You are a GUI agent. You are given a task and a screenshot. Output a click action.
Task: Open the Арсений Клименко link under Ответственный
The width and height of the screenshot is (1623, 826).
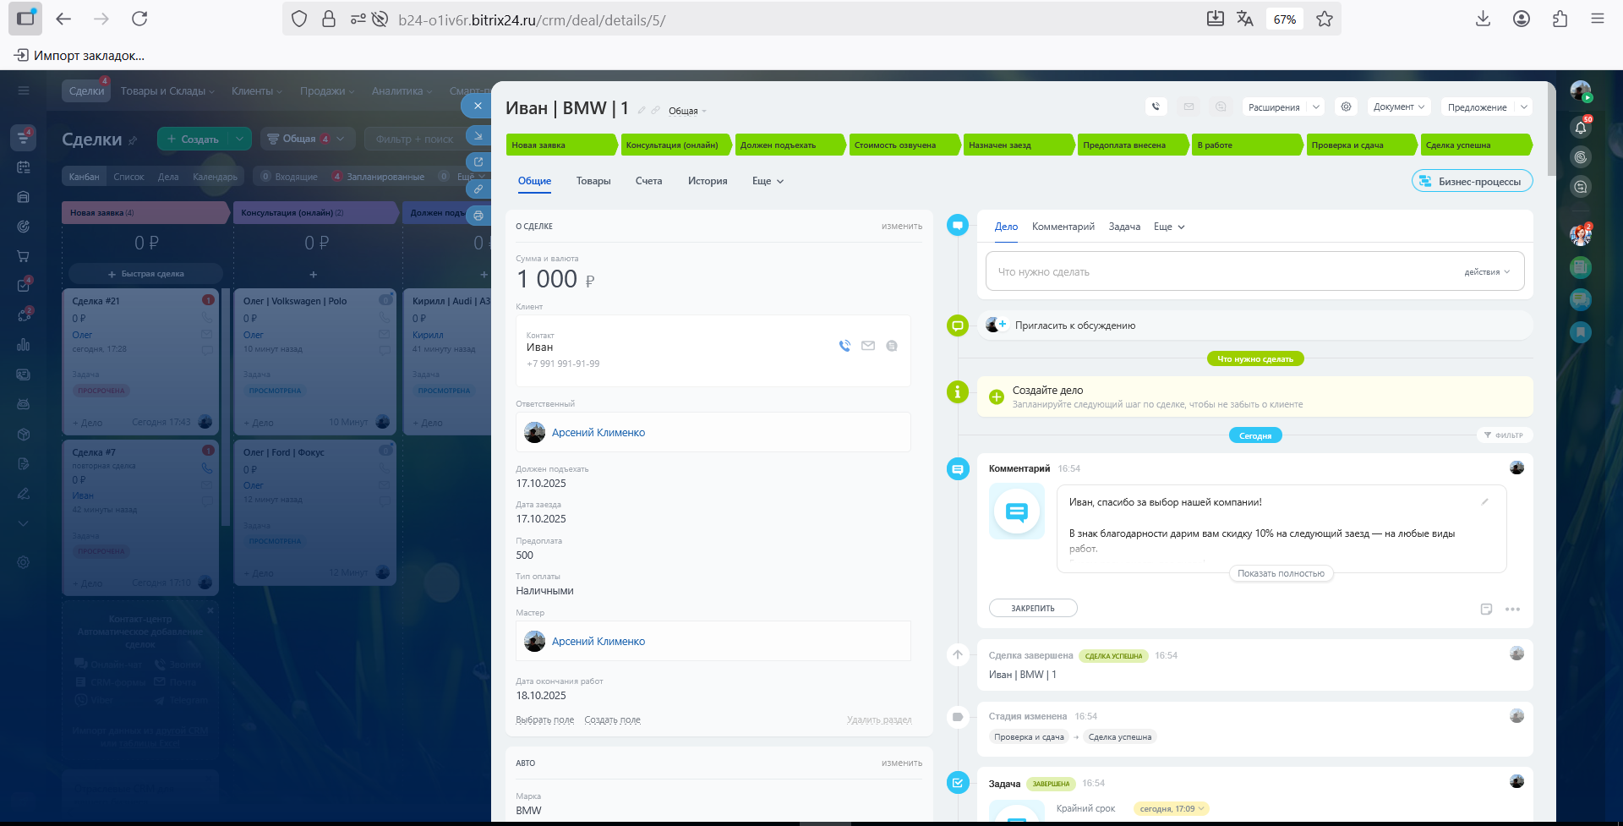tap(598, 433)
